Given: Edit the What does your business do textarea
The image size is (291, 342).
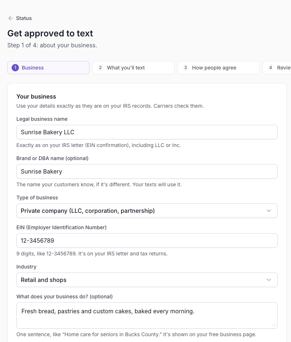Looking at the screenshot, I should click(x=147, y=315).
